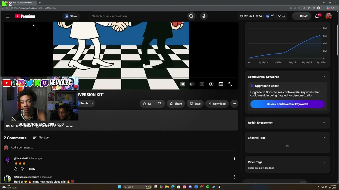Click the magnifier search button
Image resolution: width=339 pixels, height=190 pixels.
(191, 16)
